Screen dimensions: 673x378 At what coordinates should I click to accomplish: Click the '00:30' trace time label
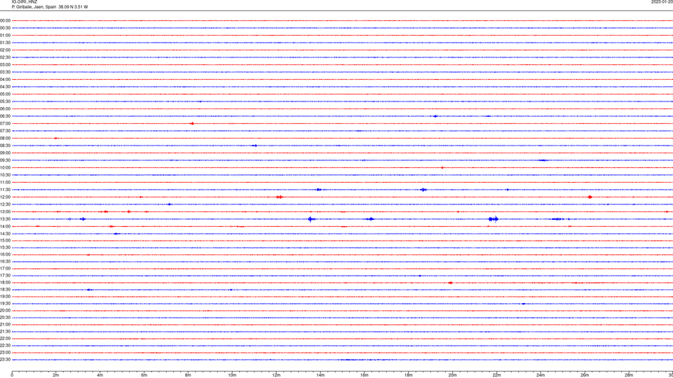pos(5,28)
